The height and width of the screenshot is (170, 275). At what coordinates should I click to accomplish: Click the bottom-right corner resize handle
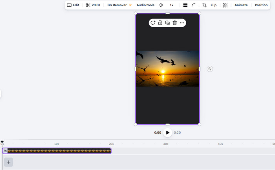(200, 124)
